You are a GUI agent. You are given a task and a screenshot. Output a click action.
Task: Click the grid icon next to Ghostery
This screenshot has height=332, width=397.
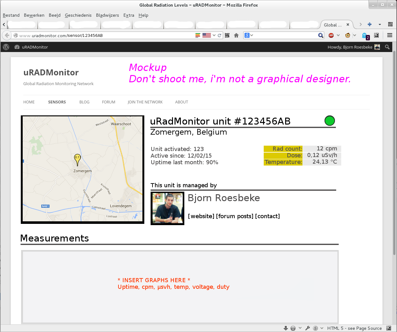coord(377,35)
